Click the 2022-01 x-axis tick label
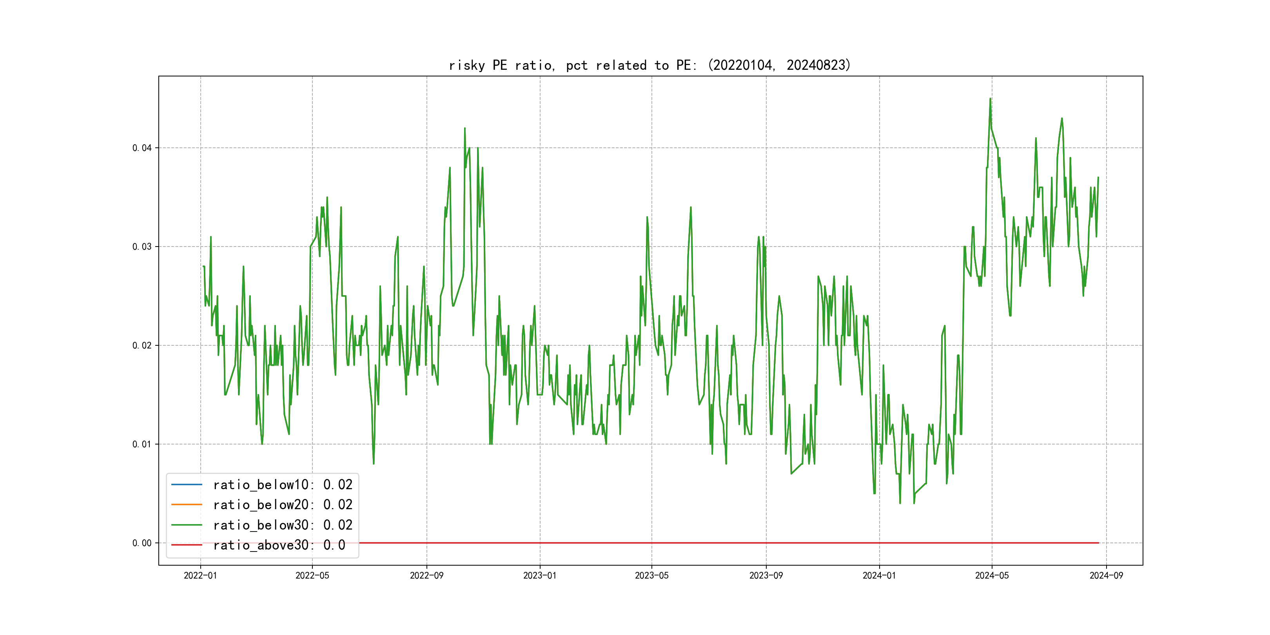The width and height of the screenshot is (1270, 635). pyautogui.click(x=200, y=575)
